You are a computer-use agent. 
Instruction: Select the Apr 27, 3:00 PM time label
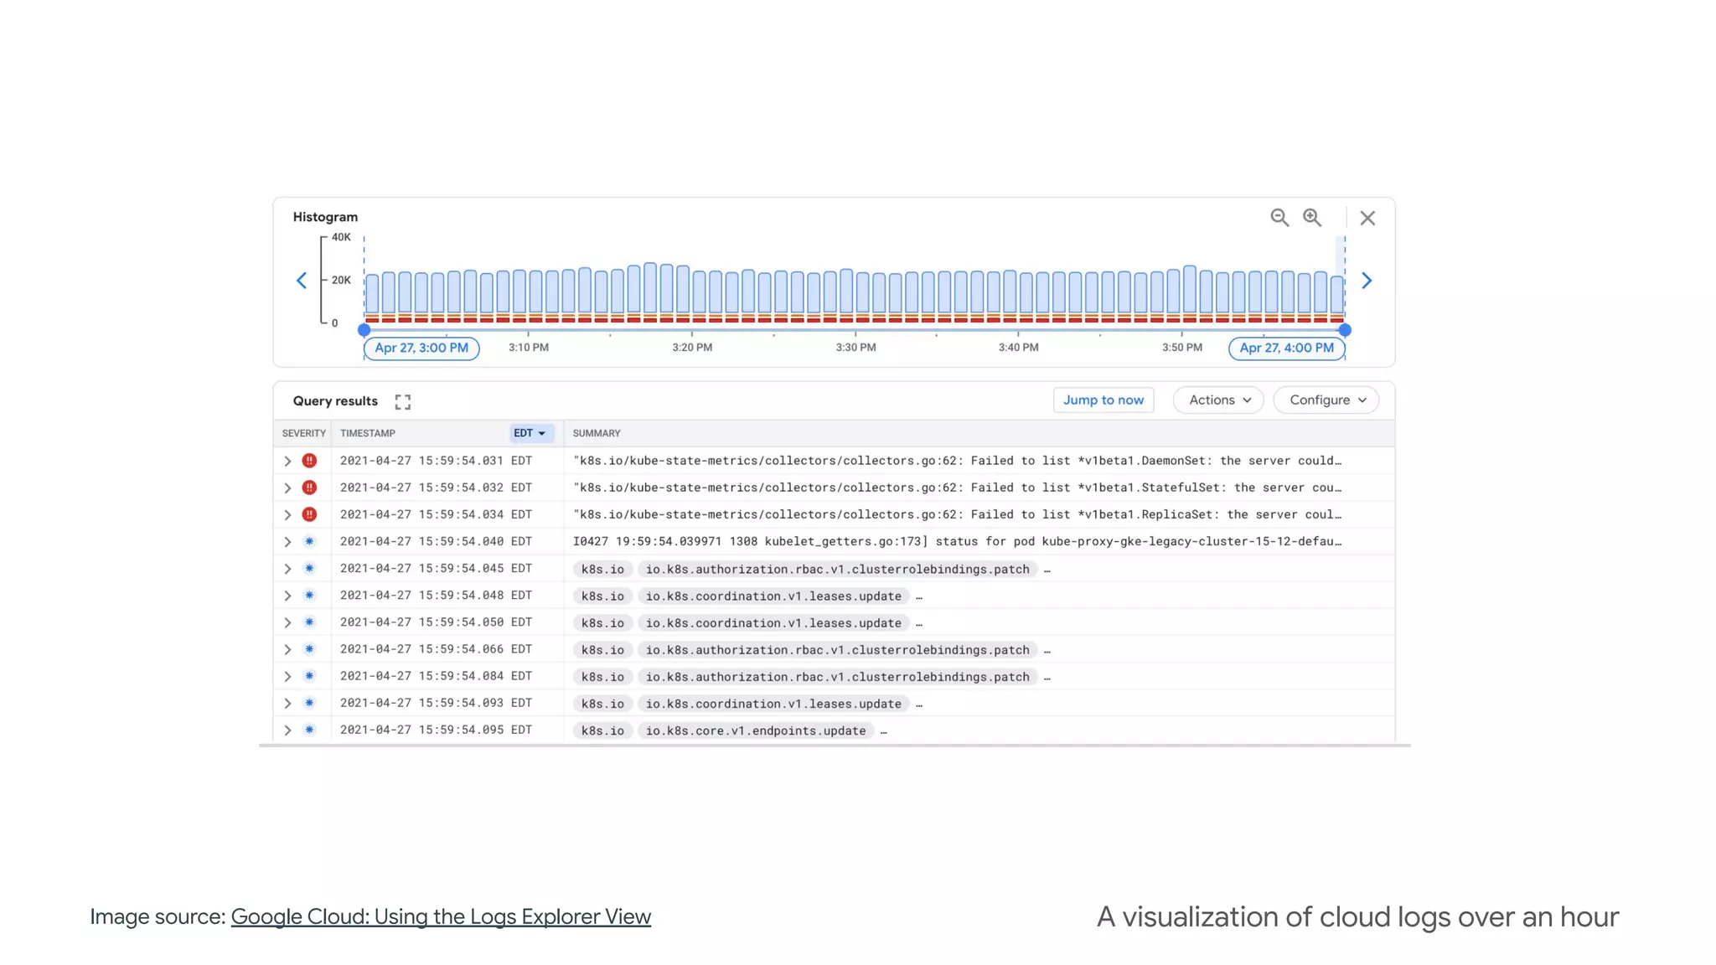(421, 348)
